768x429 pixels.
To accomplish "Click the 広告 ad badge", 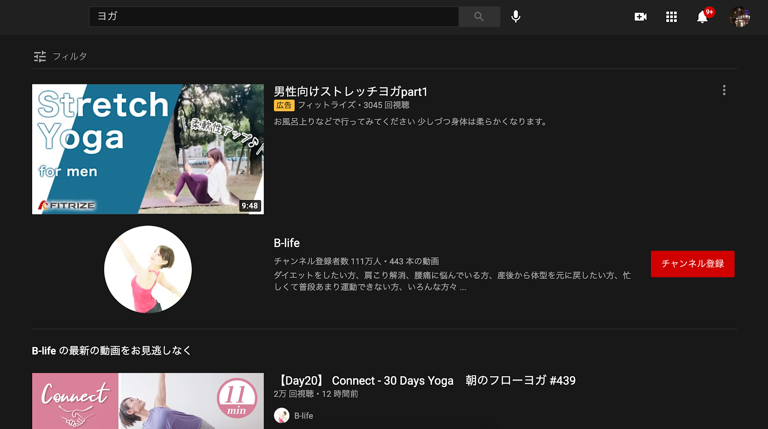I will pyautogui.click(x=284, y=106).
